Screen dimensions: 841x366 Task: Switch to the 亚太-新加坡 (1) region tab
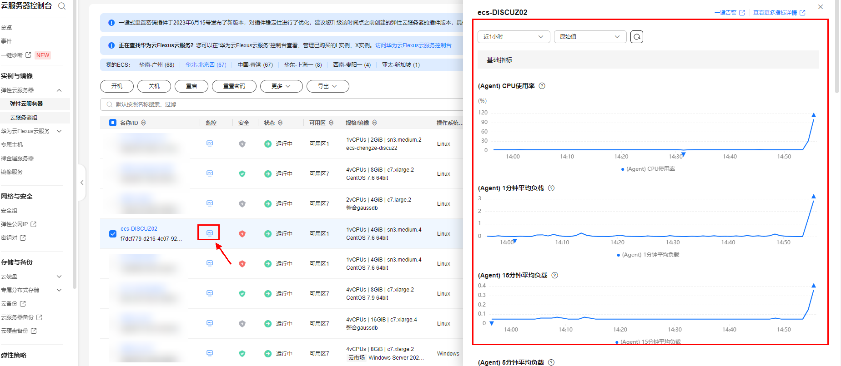pyautogui.click(x=401, y=65)
